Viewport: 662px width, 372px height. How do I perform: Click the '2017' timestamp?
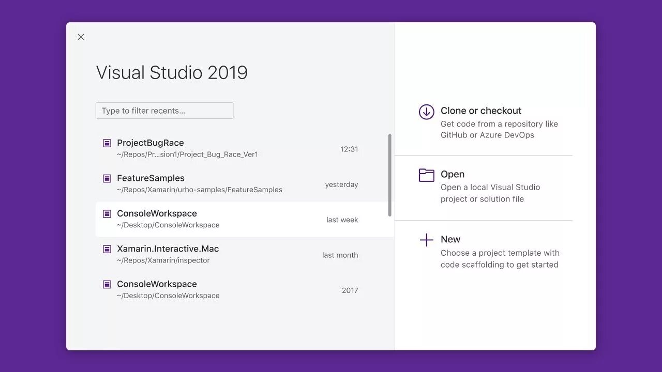click(350, 290)
